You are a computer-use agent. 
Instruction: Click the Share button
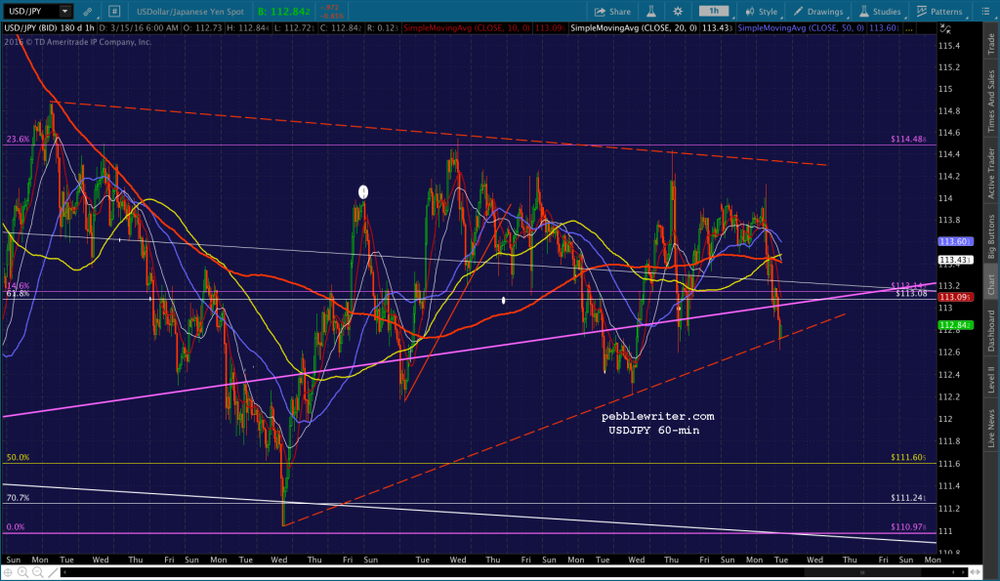[x=612, y=12]
